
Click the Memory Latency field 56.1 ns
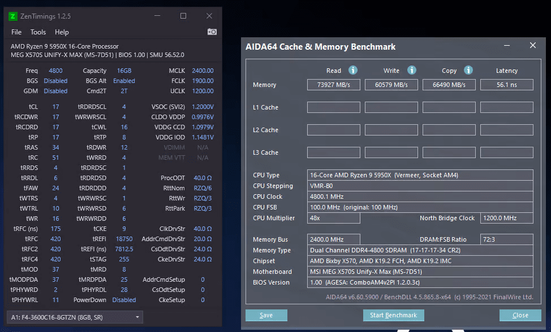[507, 85]
